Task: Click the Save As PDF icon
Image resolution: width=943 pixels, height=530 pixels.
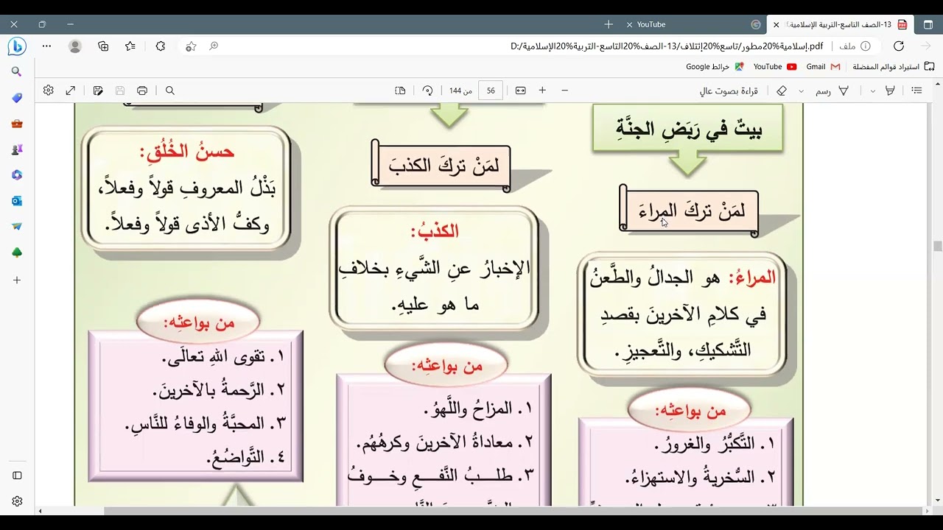Action: 98,91
